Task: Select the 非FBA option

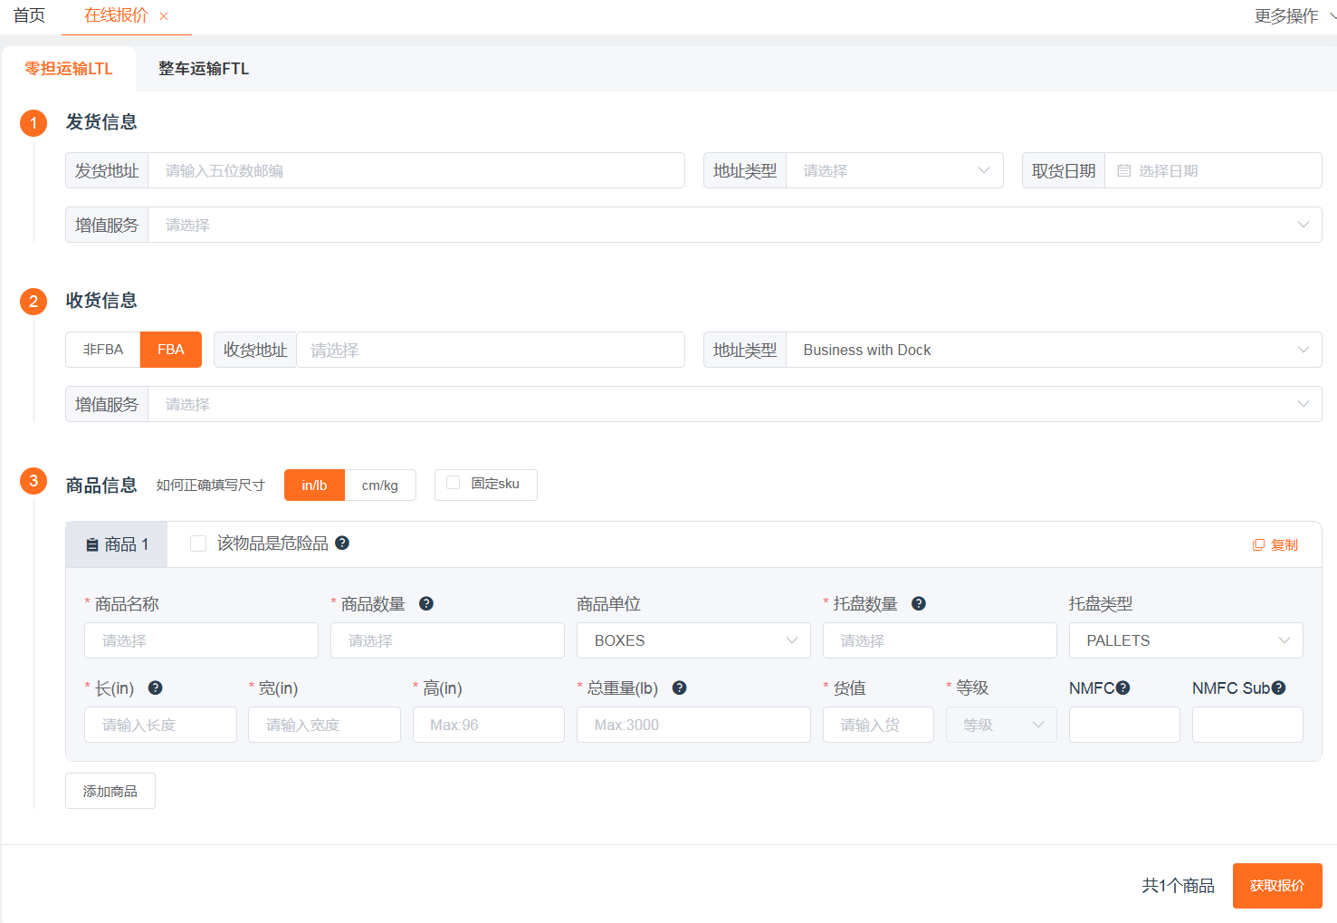Action: coord(103,350)
